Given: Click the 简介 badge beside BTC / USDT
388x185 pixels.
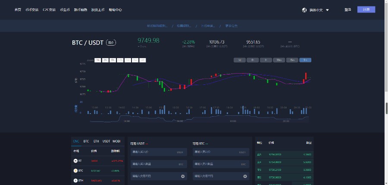Looking at the screenshot, I should 111,43.
